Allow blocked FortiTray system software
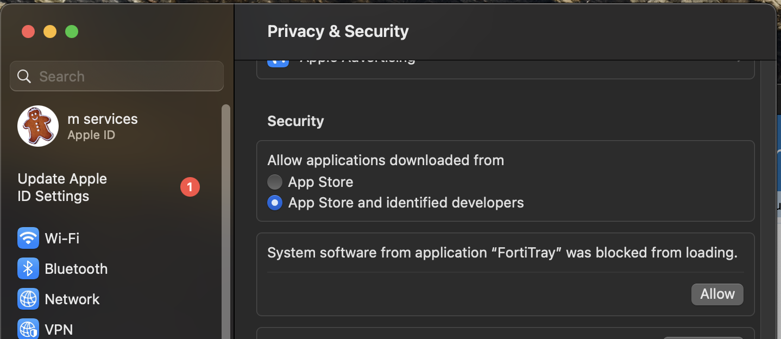 click(717, 294)
